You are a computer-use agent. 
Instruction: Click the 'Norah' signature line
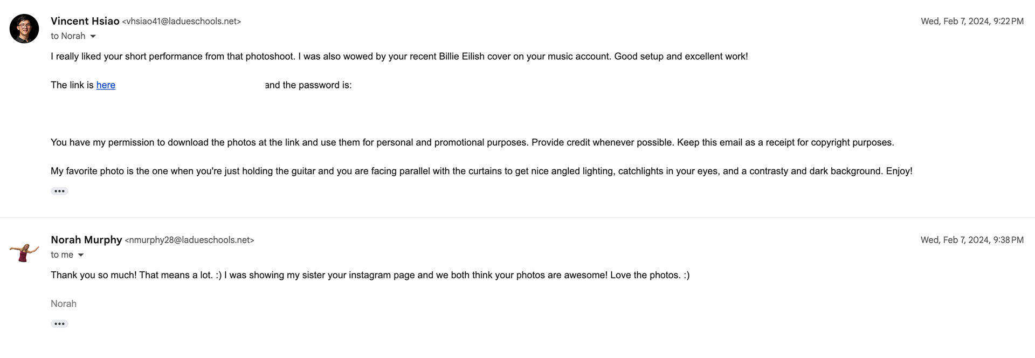64,304
